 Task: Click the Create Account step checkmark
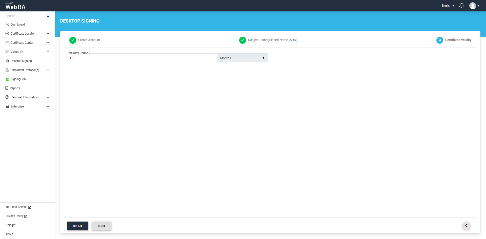(73, 40)
